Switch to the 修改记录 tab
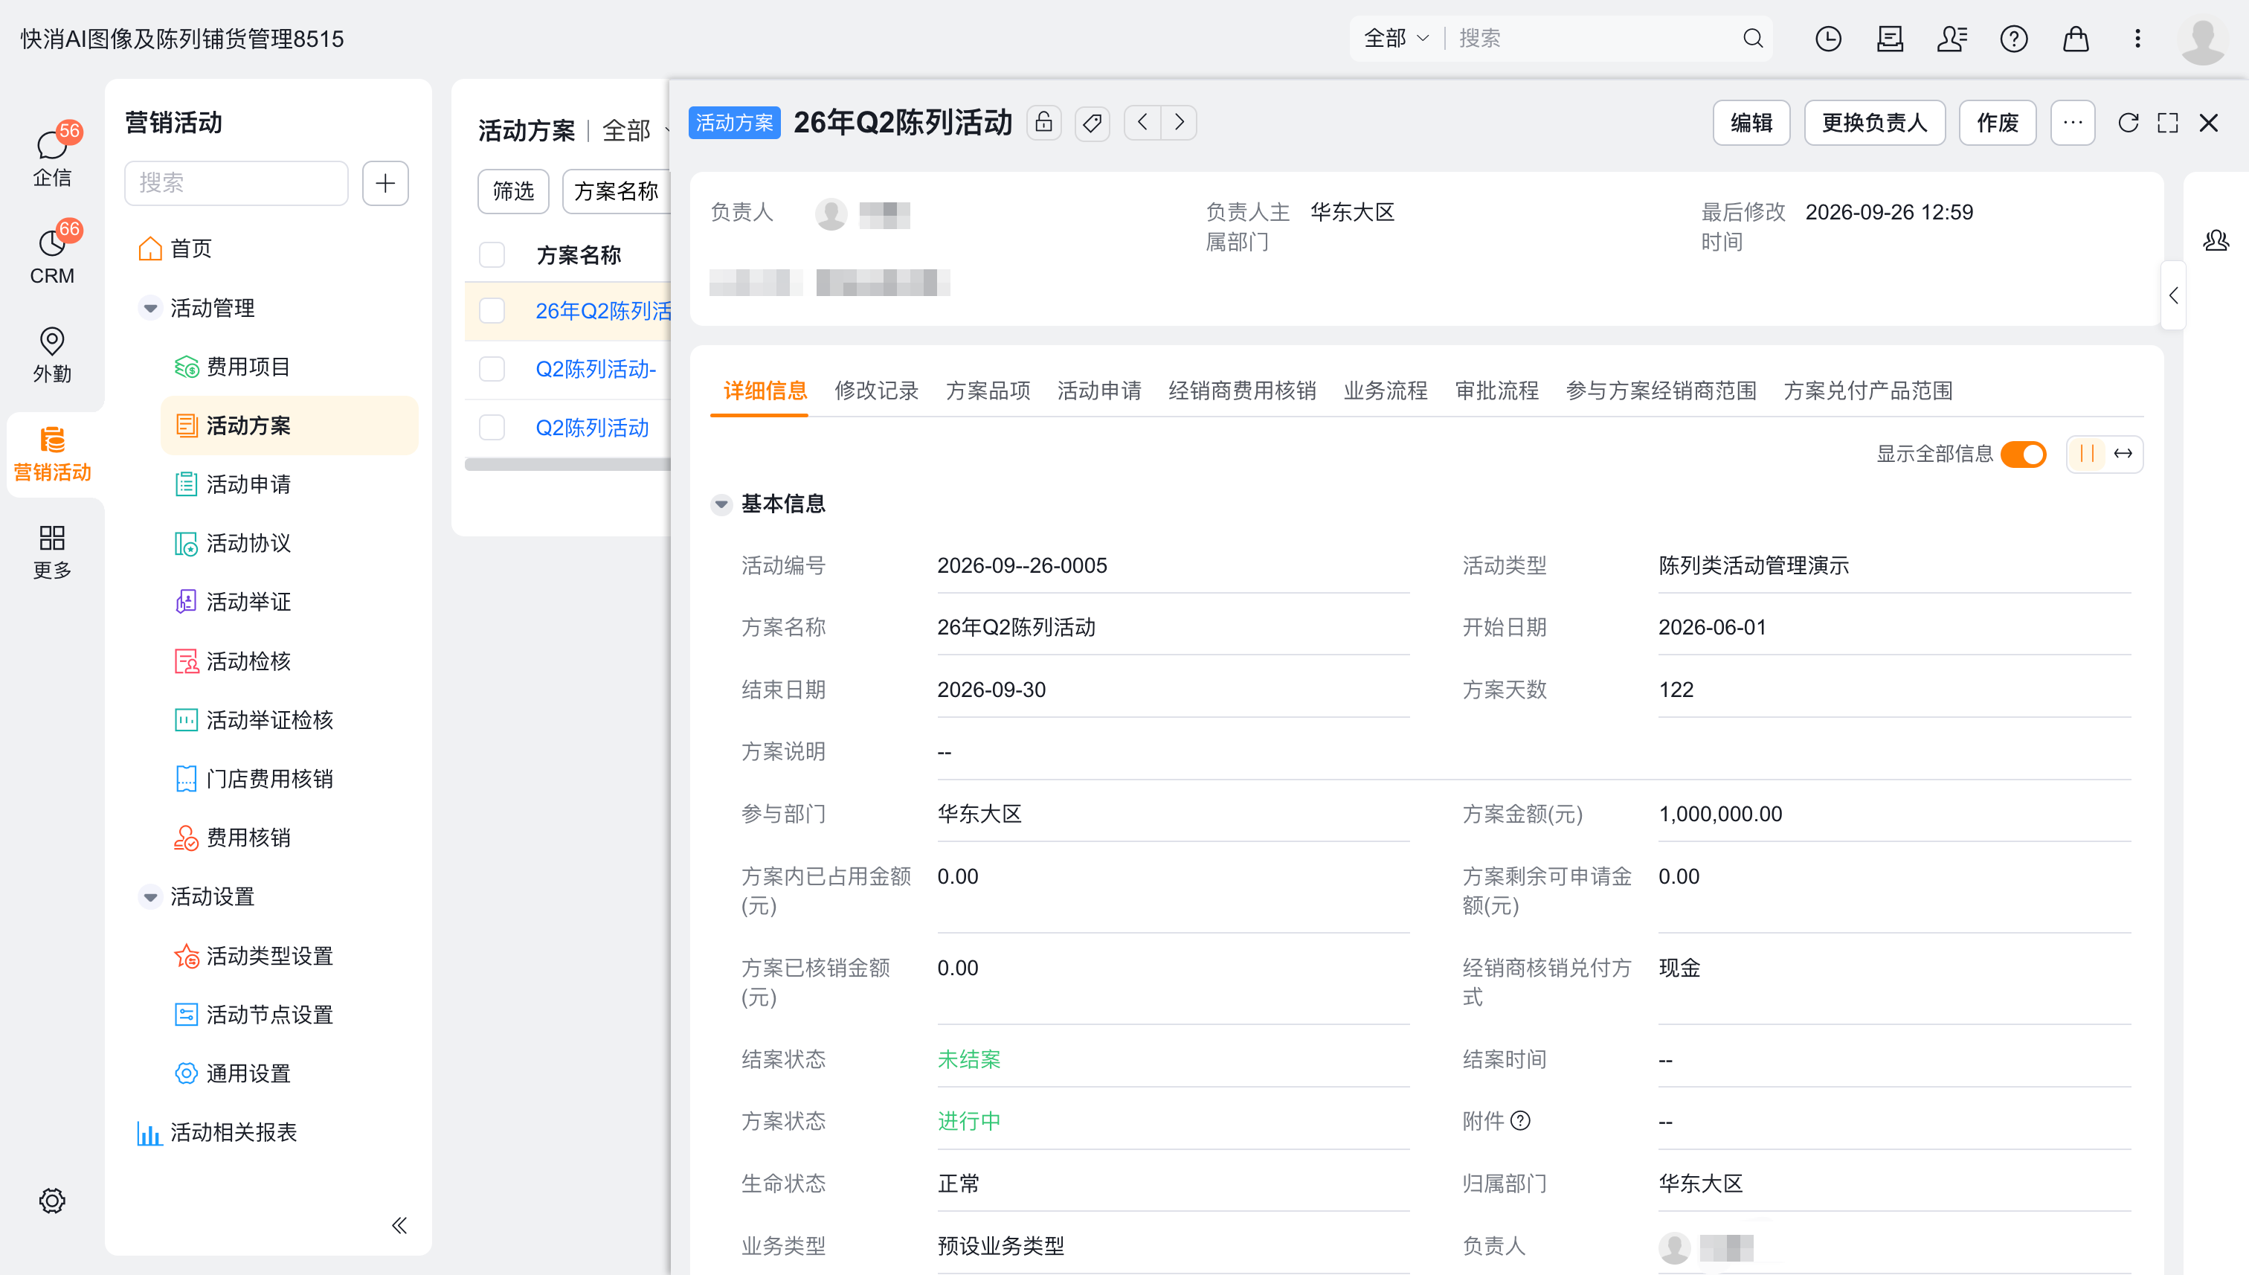The height and width of the screenshot is (1275, 2249). tap(876, 391)
